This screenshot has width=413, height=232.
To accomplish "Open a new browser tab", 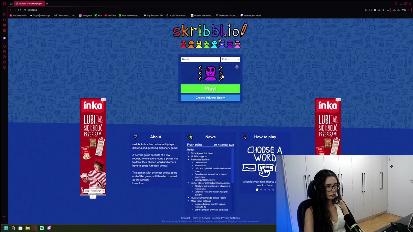I will coord(47,4).
